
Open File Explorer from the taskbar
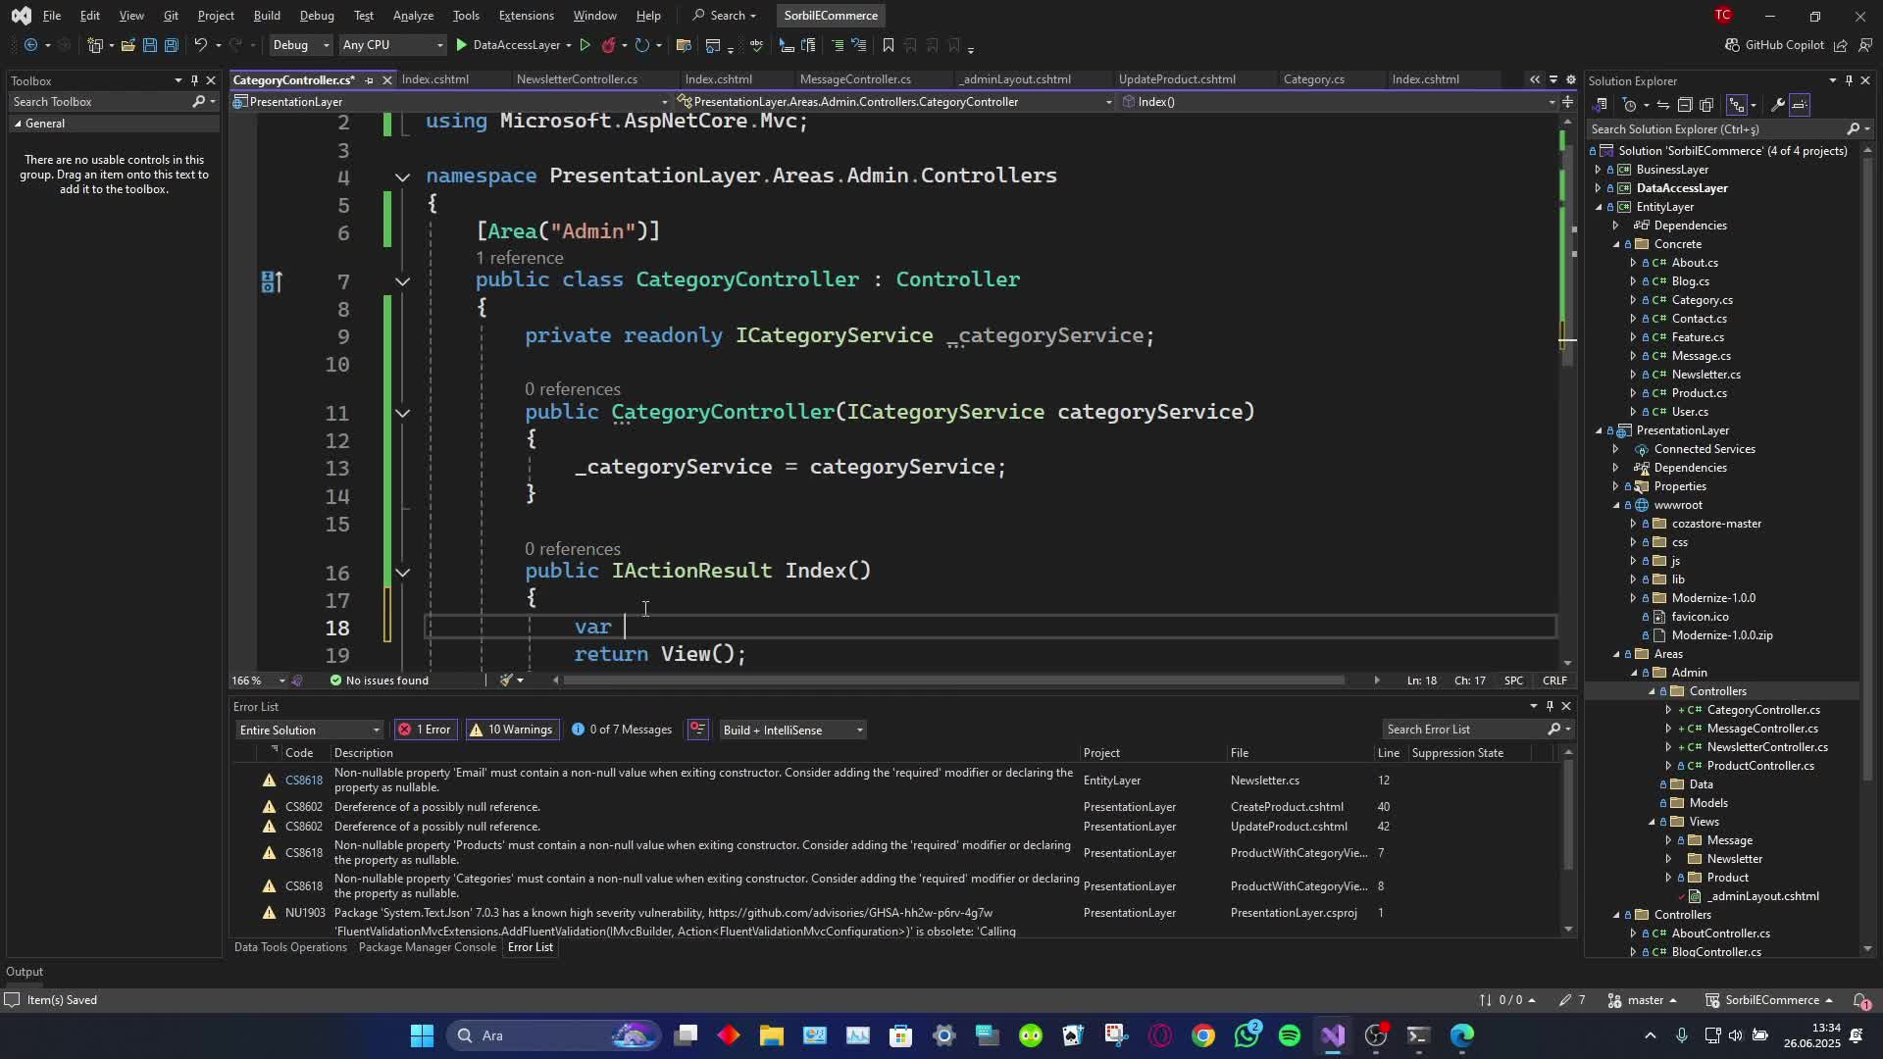tap(771, 1035)
